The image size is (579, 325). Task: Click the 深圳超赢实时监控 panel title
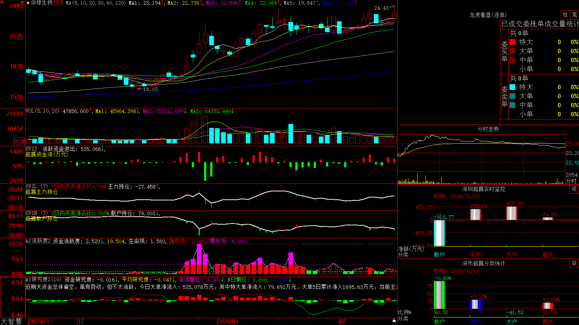tap(483, 189)
